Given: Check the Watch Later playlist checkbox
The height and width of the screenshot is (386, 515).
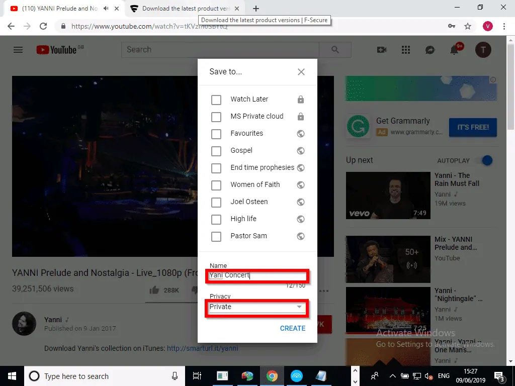Looking at the screenshot, I should click(x=216, y=100).
